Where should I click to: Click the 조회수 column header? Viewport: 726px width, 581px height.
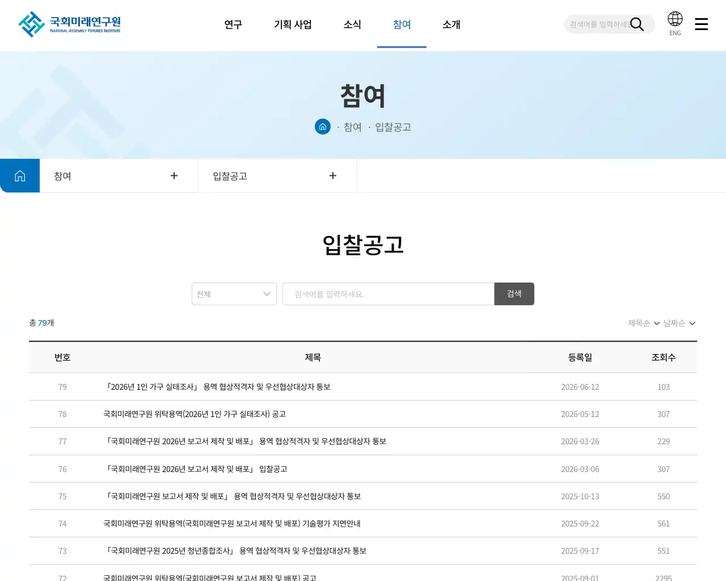[664, 357]
